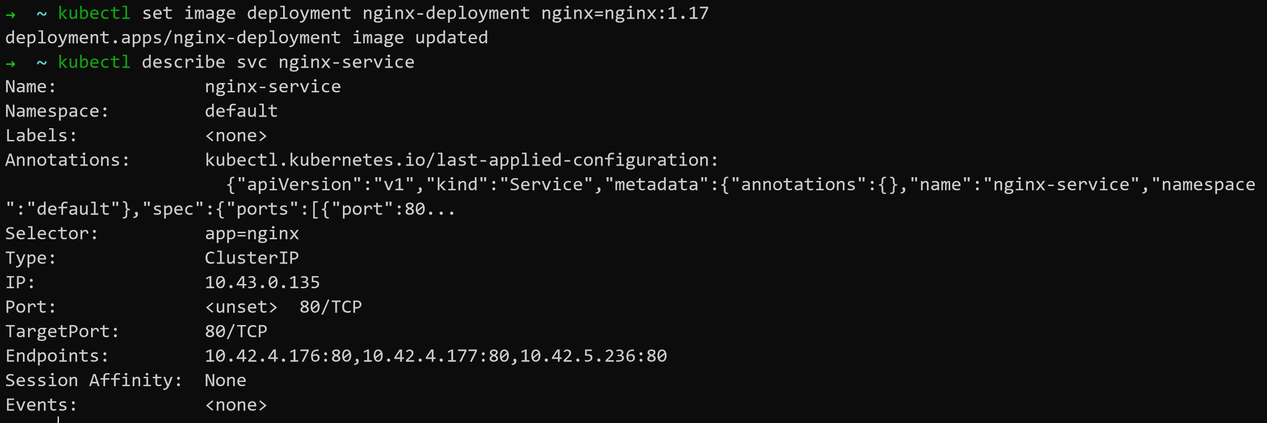Click the green prompt arrow before describe command

click(x=10, y=63)
